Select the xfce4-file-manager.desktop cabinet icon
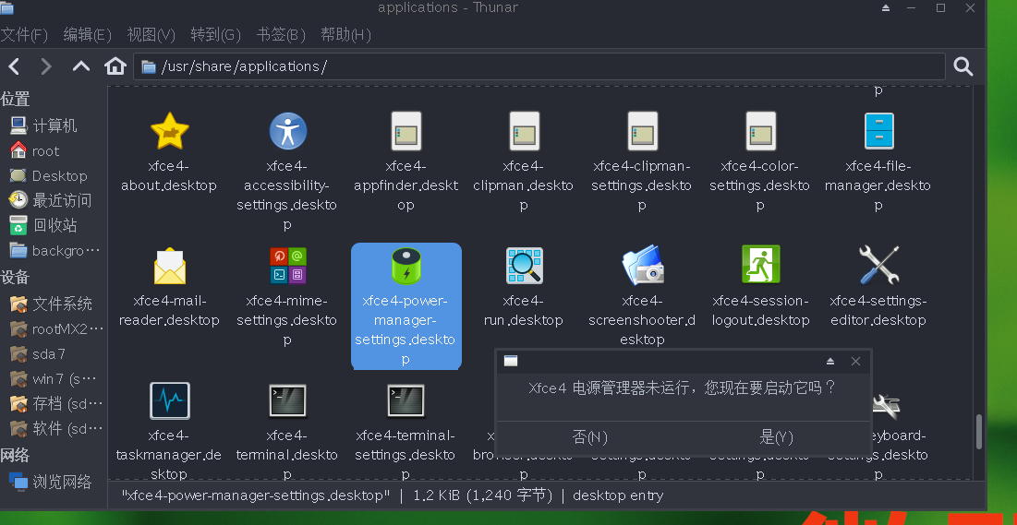Screen dimensions: 1017x525 (878, 131)
